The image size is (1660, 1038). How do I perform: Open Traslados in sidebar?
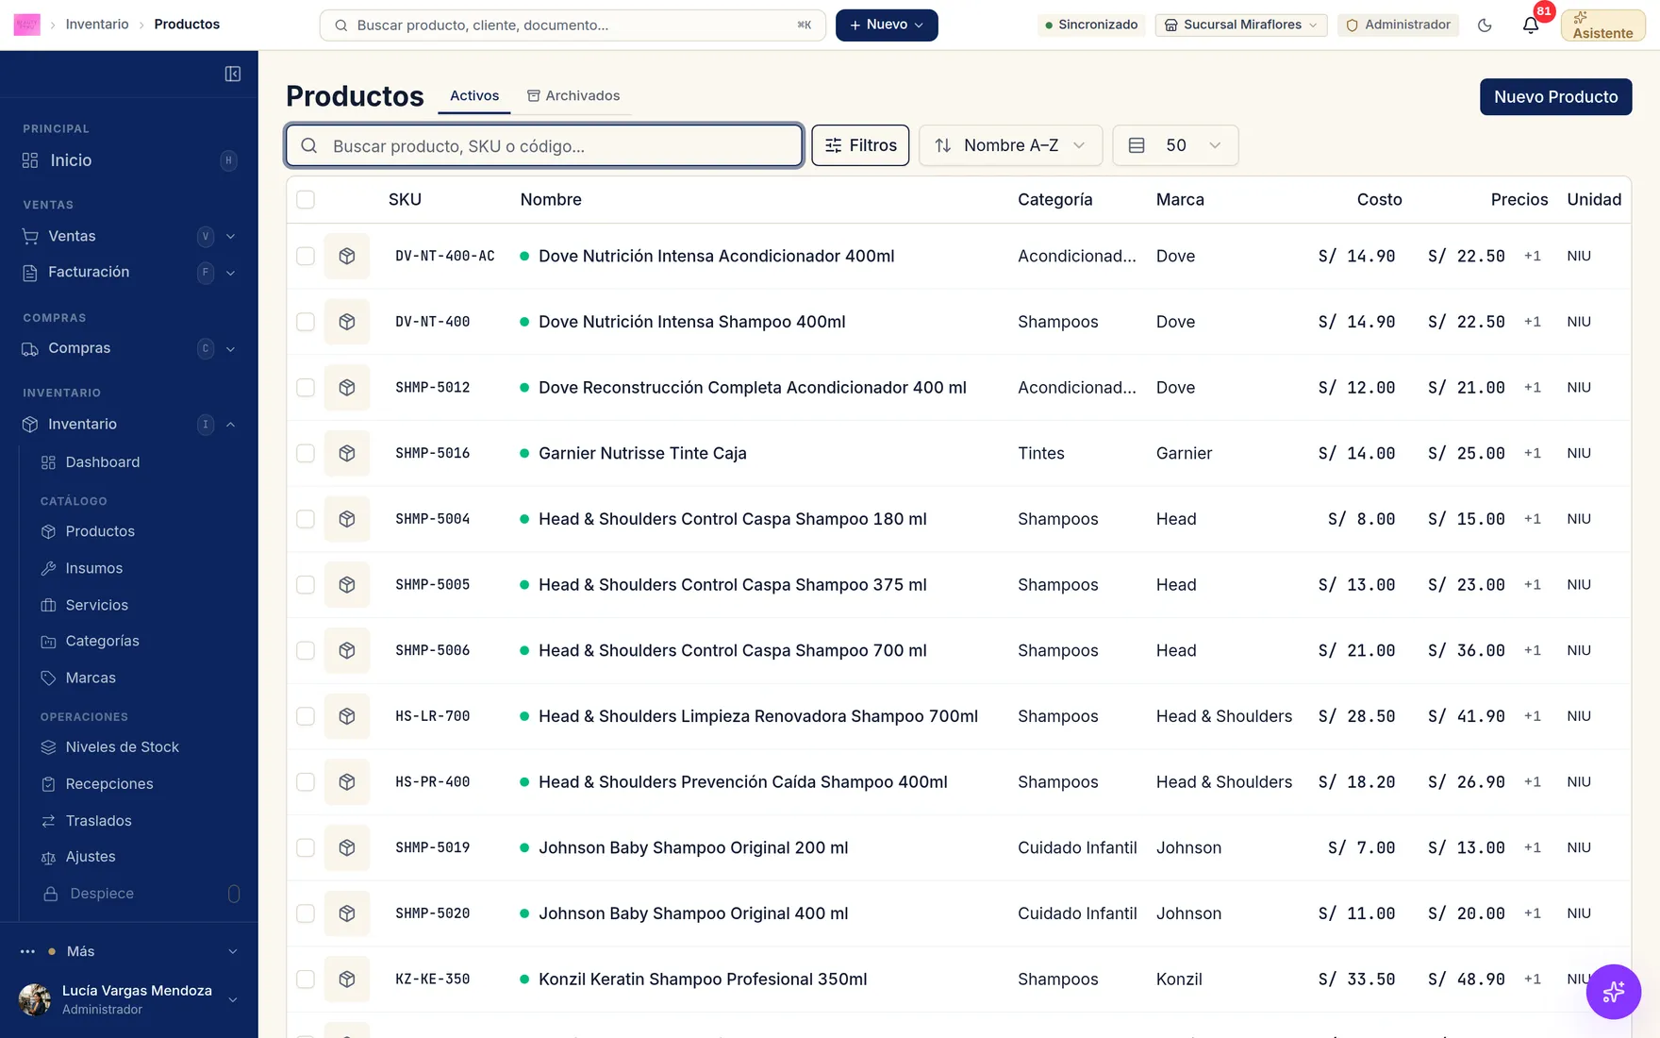click(99, 821)
